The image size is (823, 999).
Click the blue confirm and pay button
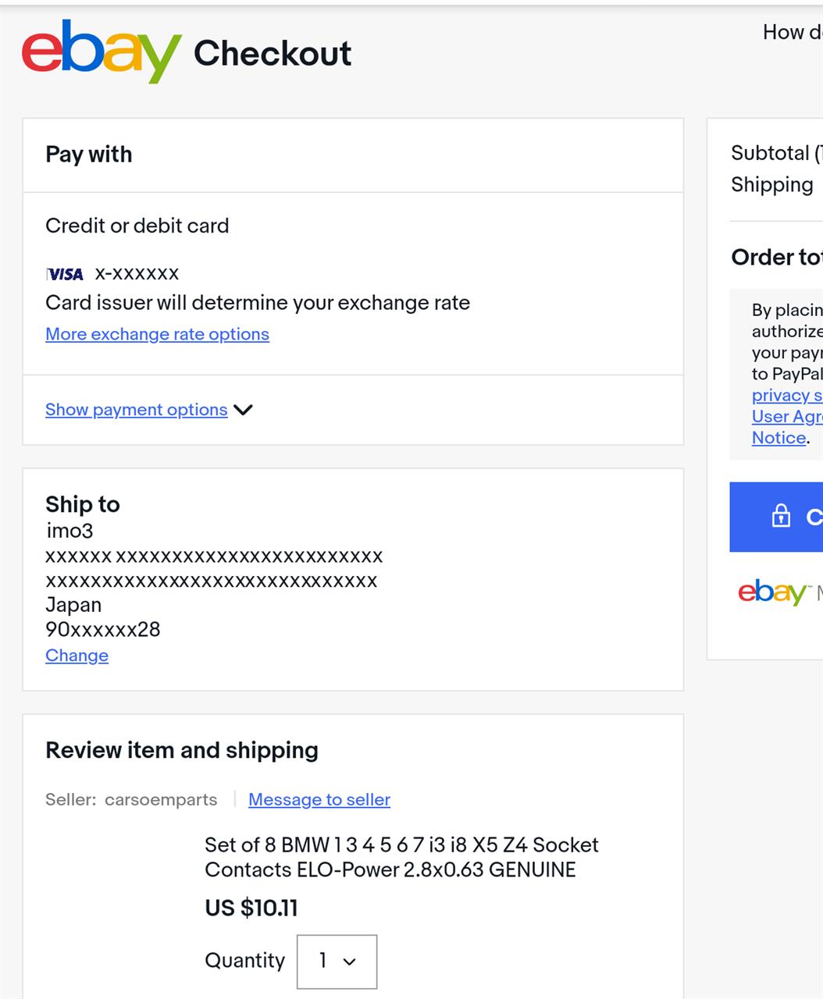click(776, 517)
